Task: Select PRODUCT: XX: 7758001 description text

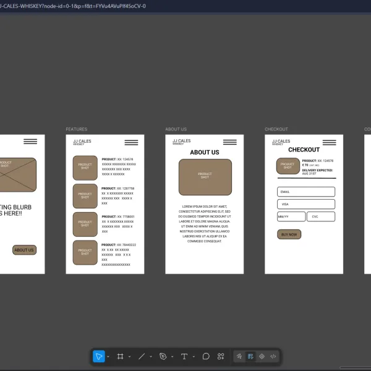Action: [118, 224]
